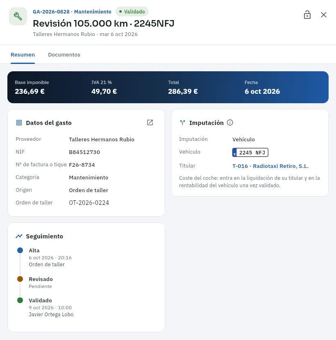Screen dimensions: 336x340
Task: Click invoice number F26-8734
Action: click(x=82, y=165)
